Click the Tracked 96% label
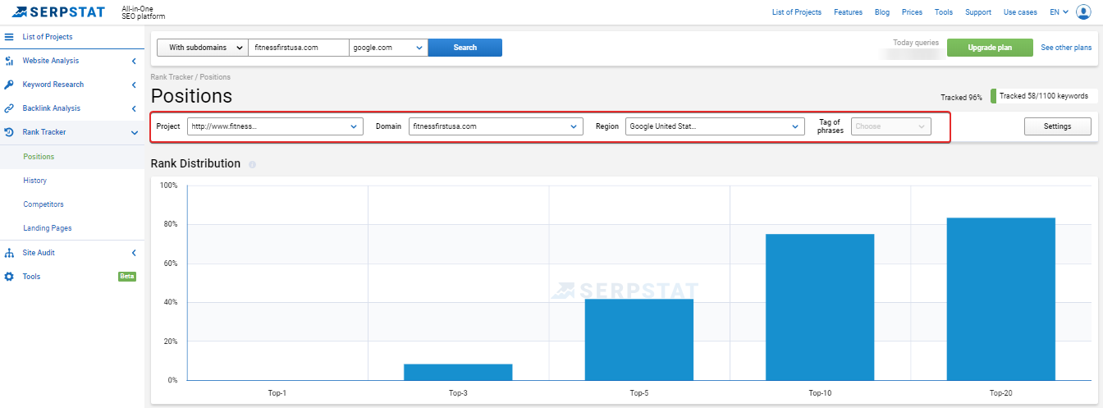This screenshot has height=408, width=1103. tap(961, 97)
